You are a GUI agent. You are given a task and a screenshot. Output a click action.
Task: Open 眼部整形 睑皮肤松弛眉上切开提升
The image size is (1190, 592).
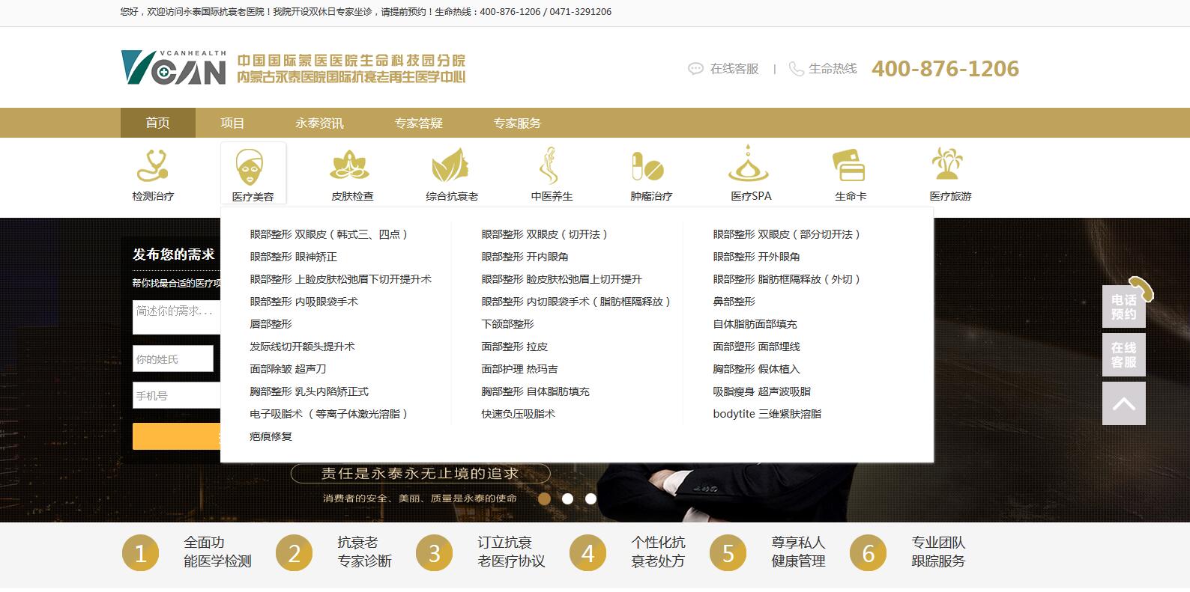click(561, 279)
